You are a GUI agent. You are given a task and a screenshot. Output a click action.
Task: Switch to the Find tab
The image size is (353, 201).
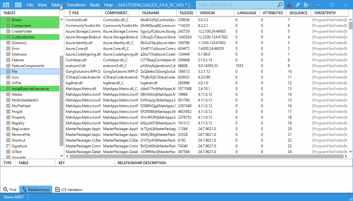(10, 190)
